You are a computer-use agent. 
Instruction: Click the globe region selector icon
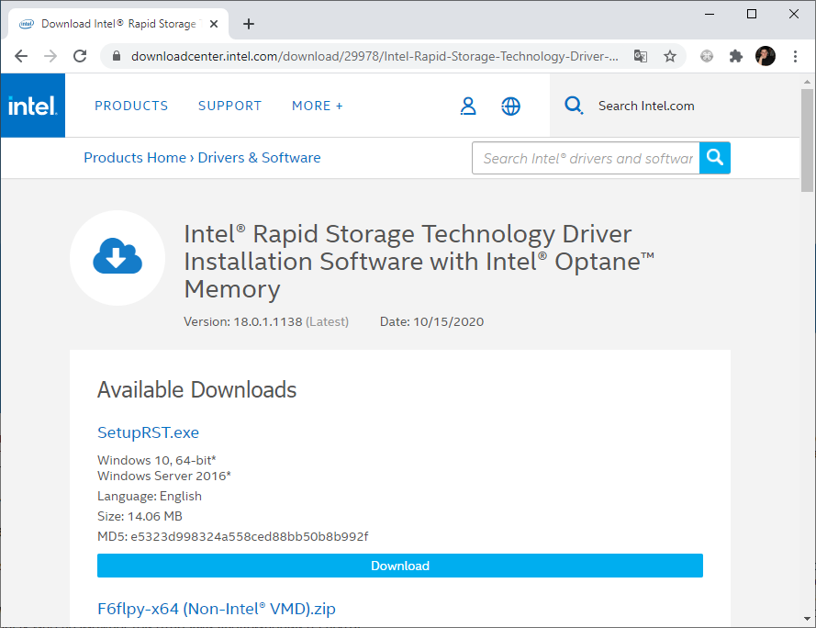point(511,106)
